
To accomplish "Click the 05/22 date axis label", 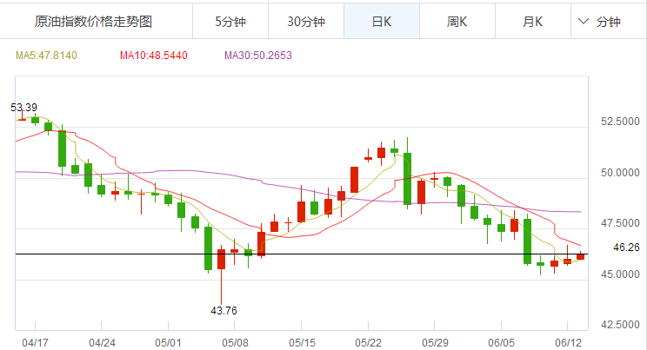I will (368, 342).
